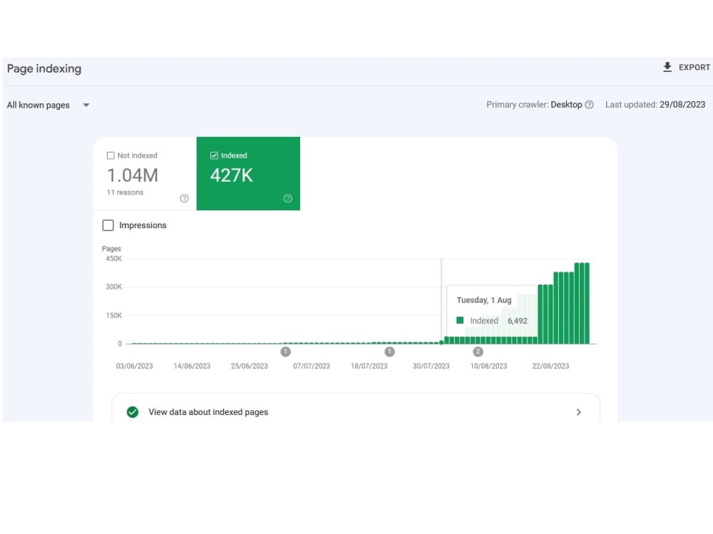Click the 10/08/2023 axis date
713x534 pixels.
tap(489, 366)
